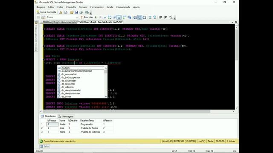
Task: Open the Arquivo menu
Action: click(x=41, y=7)
